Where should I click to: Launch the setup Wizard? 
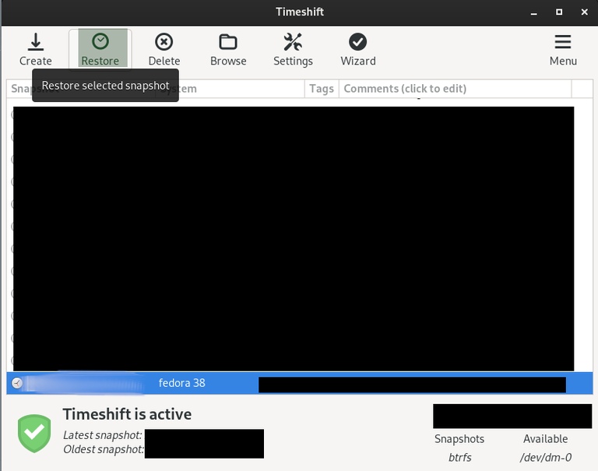357,50
